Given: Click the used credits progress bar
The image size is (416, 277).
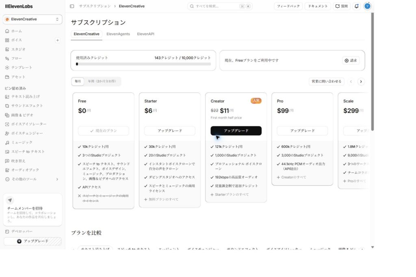Looking at the screenshot, I should (143, 64).
